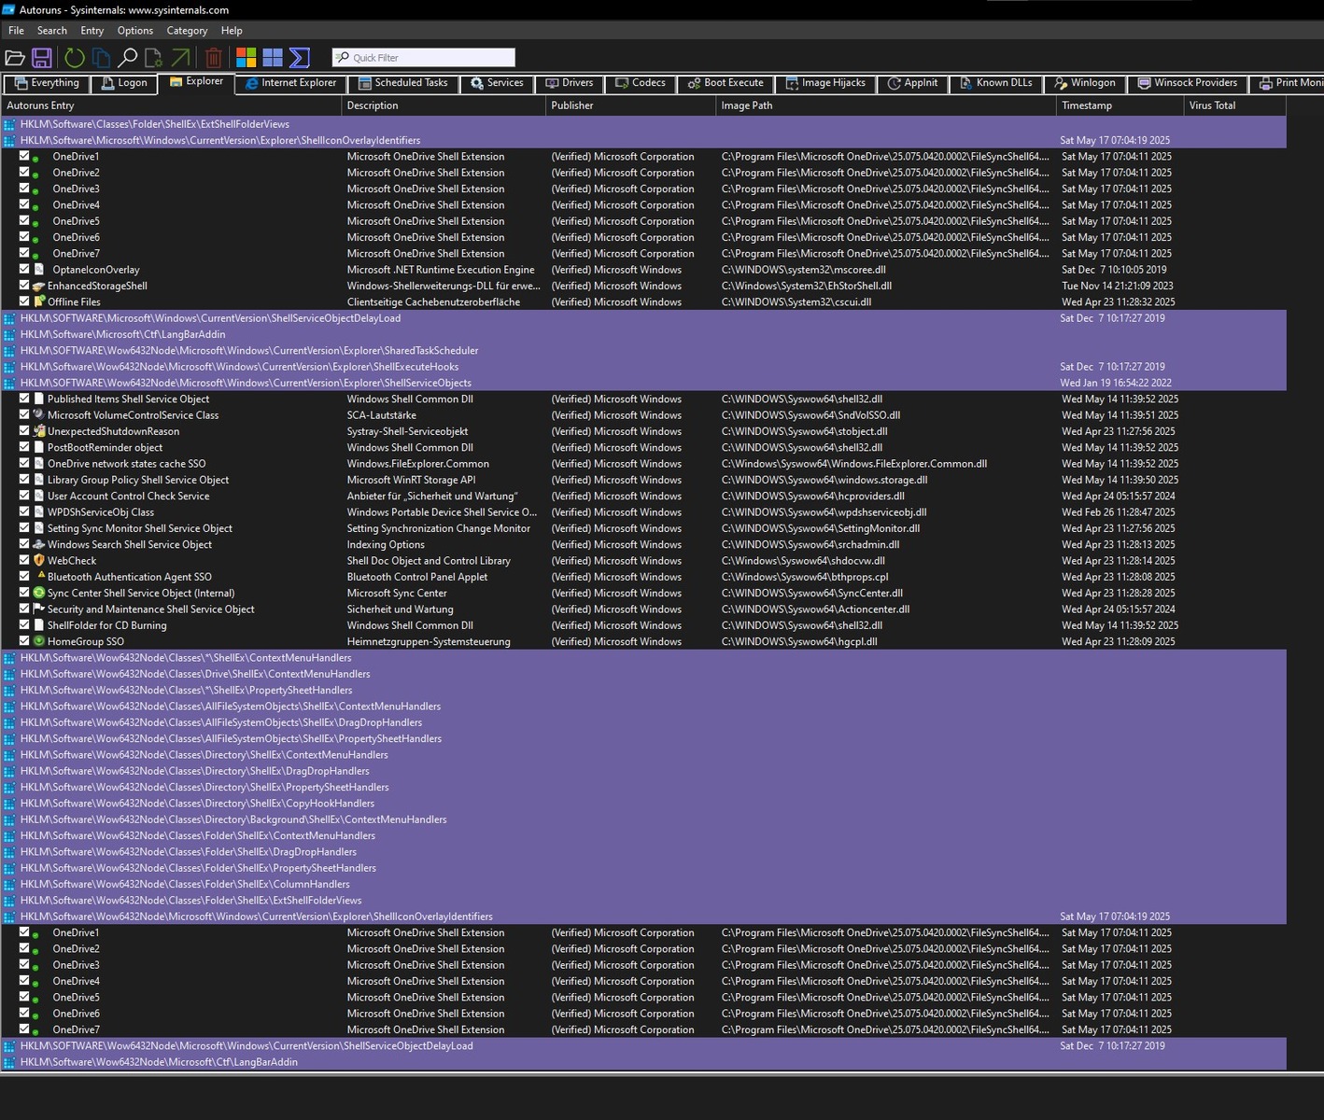This screenshot has height=1120, width=1324.
Task: Click the Open file toolbar icon
Action: [15, 58]
